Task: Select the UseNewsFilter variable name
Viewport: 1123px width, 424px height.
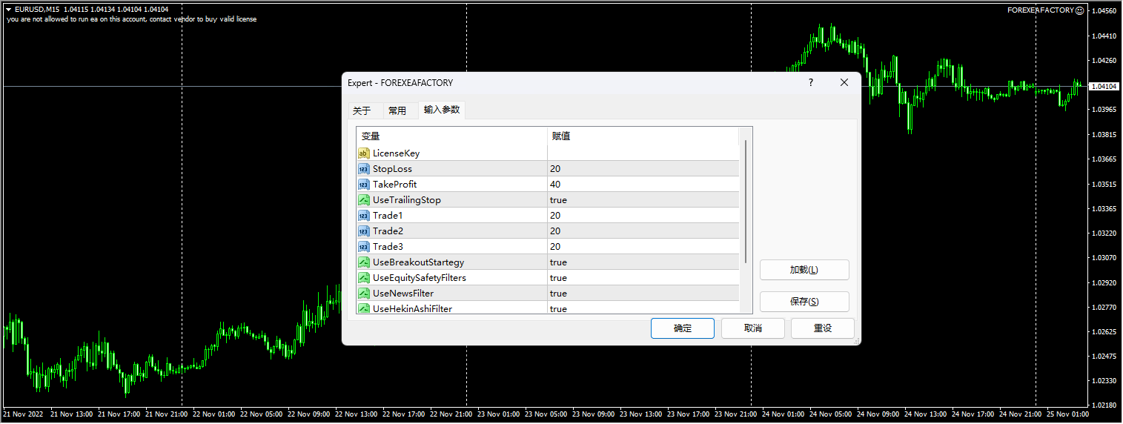Action: pos(403,294)
